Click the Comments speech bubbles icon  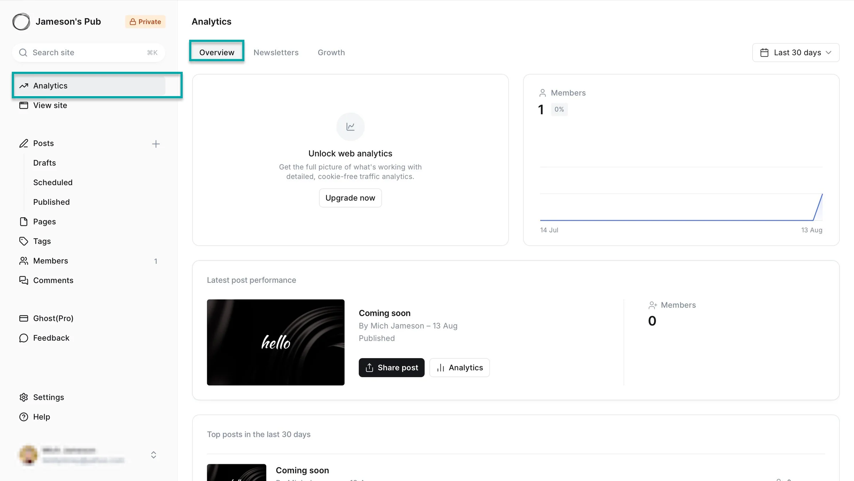[24, 281]
